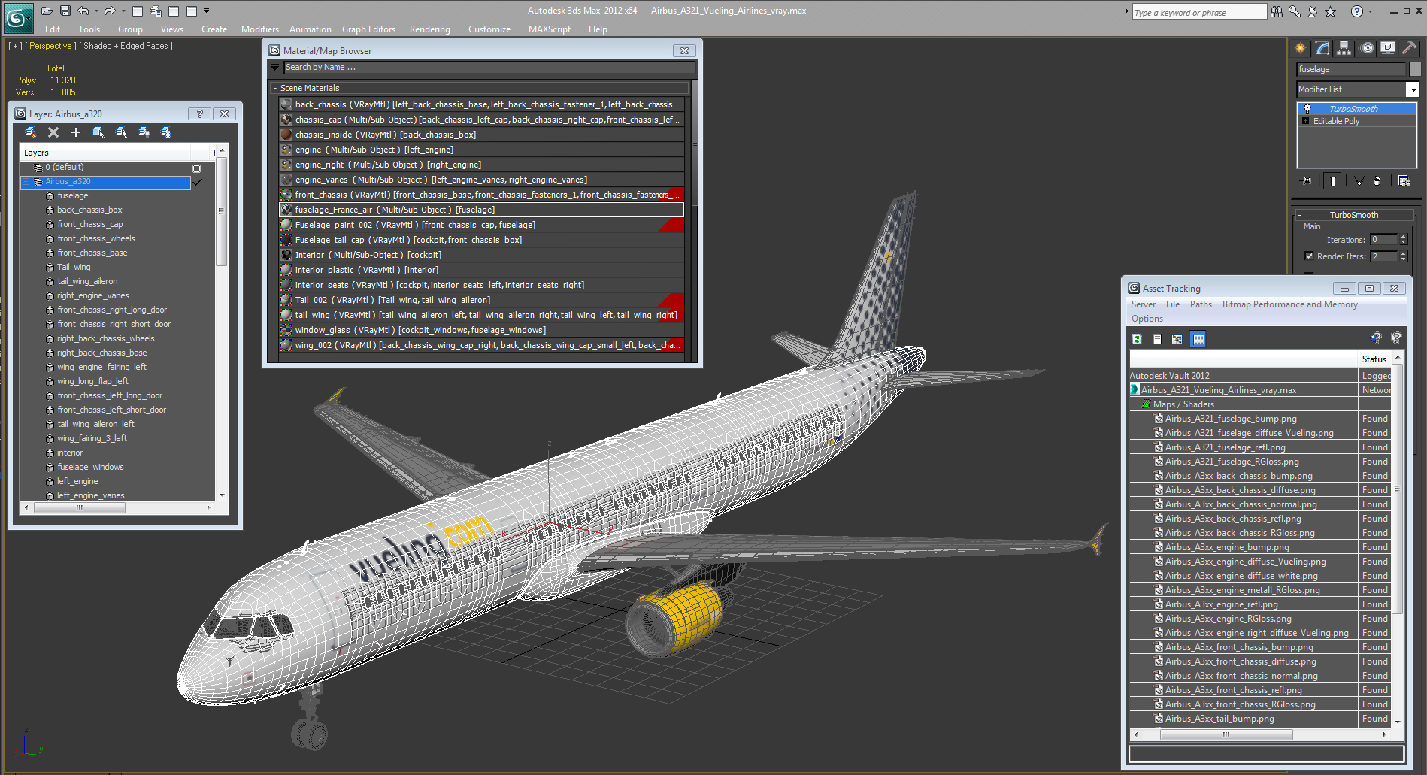Click the Search by Name field
This screenshot has width=1427, height=775.
point(489,68)
